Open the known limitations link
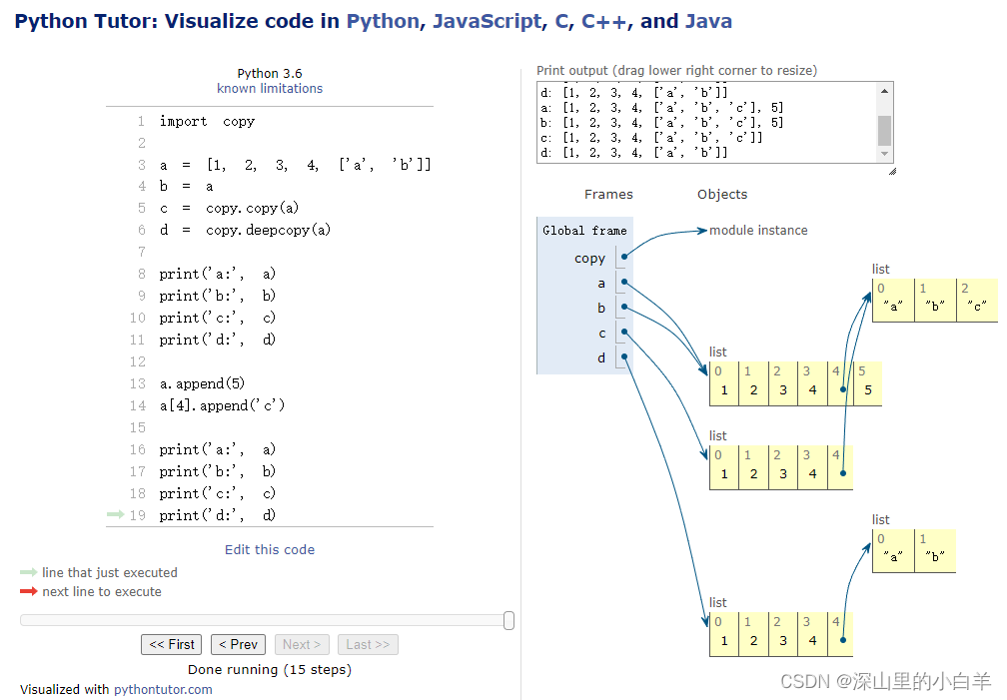The width and height of the screenshot is (1007, 700). (270, 89)
